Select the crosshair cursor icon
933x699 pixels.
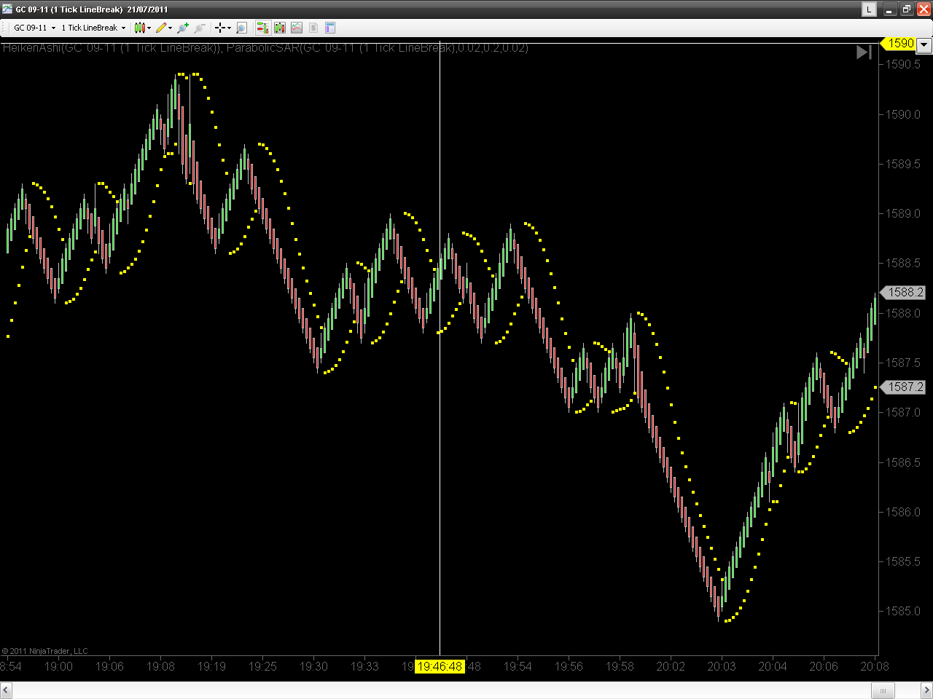220,28
